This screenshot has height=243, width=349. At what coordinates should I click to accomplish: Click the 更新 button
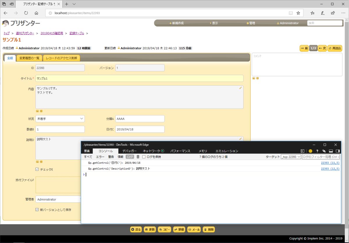click(150, 230)
